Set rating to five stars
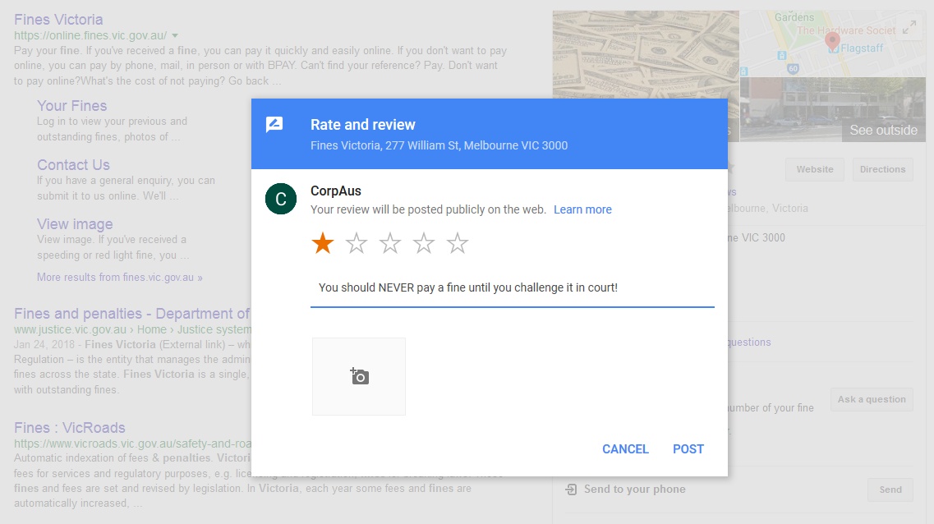Image resolution: width=934 pixels, height=524 pixels. point(458,243)
